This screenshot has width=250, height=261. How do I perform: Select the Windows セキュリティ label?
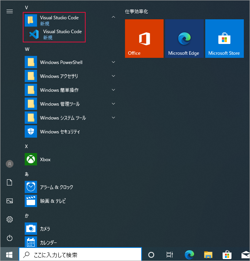[60, 132]
